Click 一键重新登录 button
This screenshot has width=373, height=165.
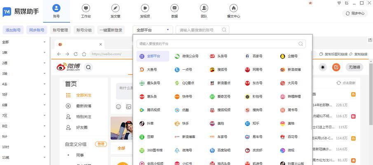[111, 30]
